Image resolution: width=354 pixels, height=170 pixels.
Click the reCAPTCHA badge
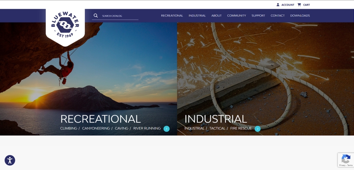pyautogui.click(x=345, y=160)
